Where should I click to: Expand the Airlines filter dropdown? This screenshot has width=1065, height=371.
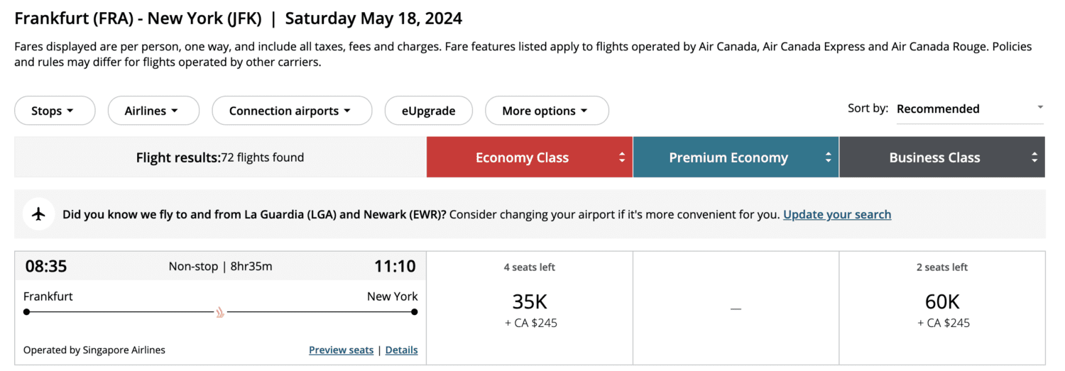point(153,111)
